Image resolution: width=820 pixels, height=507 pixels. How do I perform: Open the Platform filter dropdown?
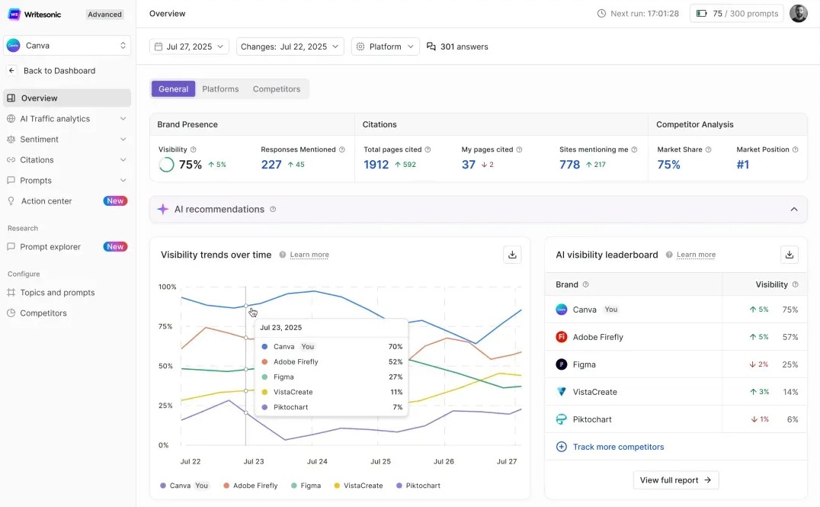(x=385, y=46)
